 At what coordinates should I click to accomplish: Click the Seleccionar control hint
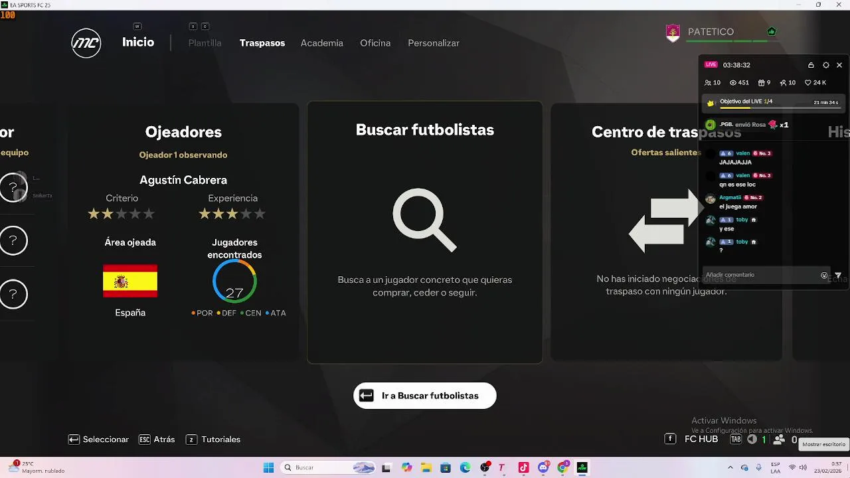click(98, 439)
